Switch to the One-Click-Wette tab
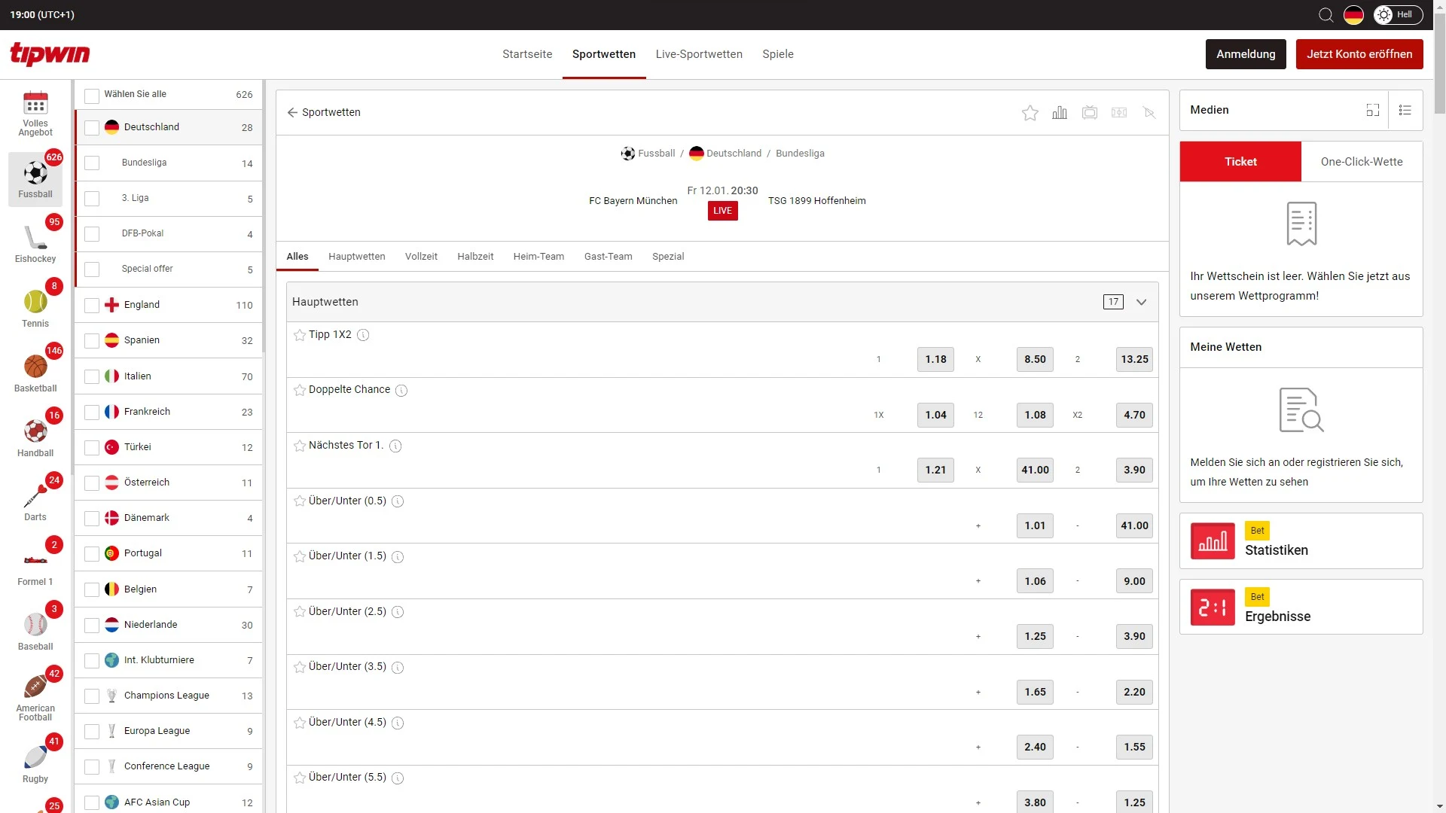Screen dimensions: 1446x813 click(1362, 162)
